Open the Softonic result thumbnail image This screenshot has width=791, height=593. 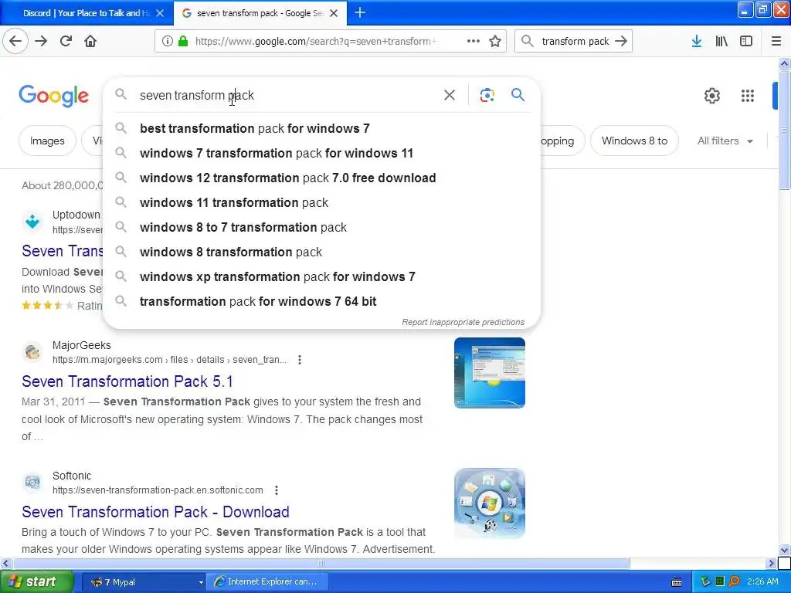489,503
